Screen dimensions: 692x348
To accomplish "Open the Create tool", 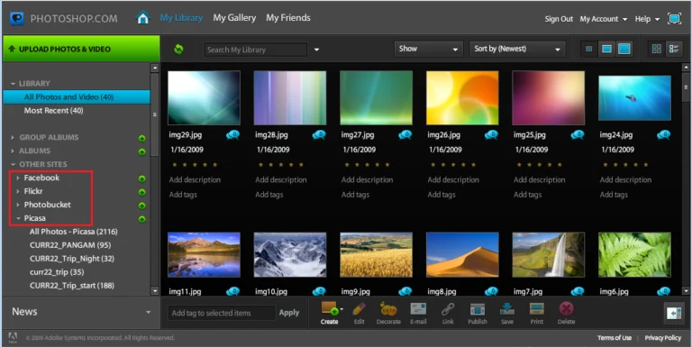I will (x=329, y=313).
